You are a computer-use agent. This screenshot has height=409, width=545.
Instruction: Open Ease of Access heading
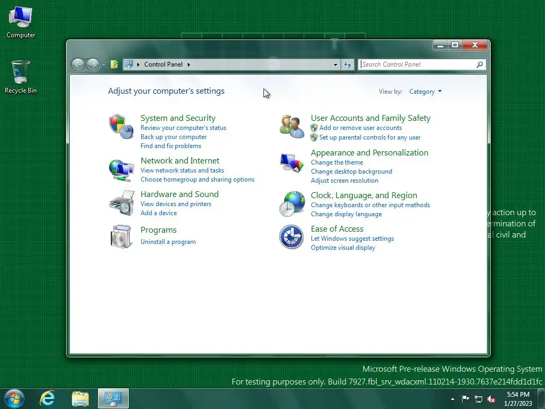pos(337,229)
